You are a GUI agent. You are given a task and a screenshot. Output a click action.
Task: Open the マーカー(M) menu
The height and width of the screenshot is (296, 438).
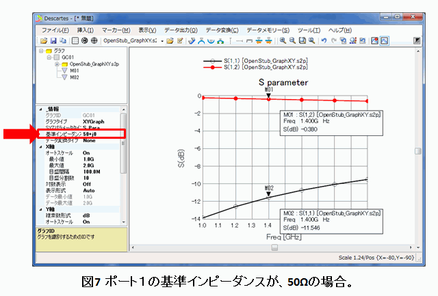(116, 30)
